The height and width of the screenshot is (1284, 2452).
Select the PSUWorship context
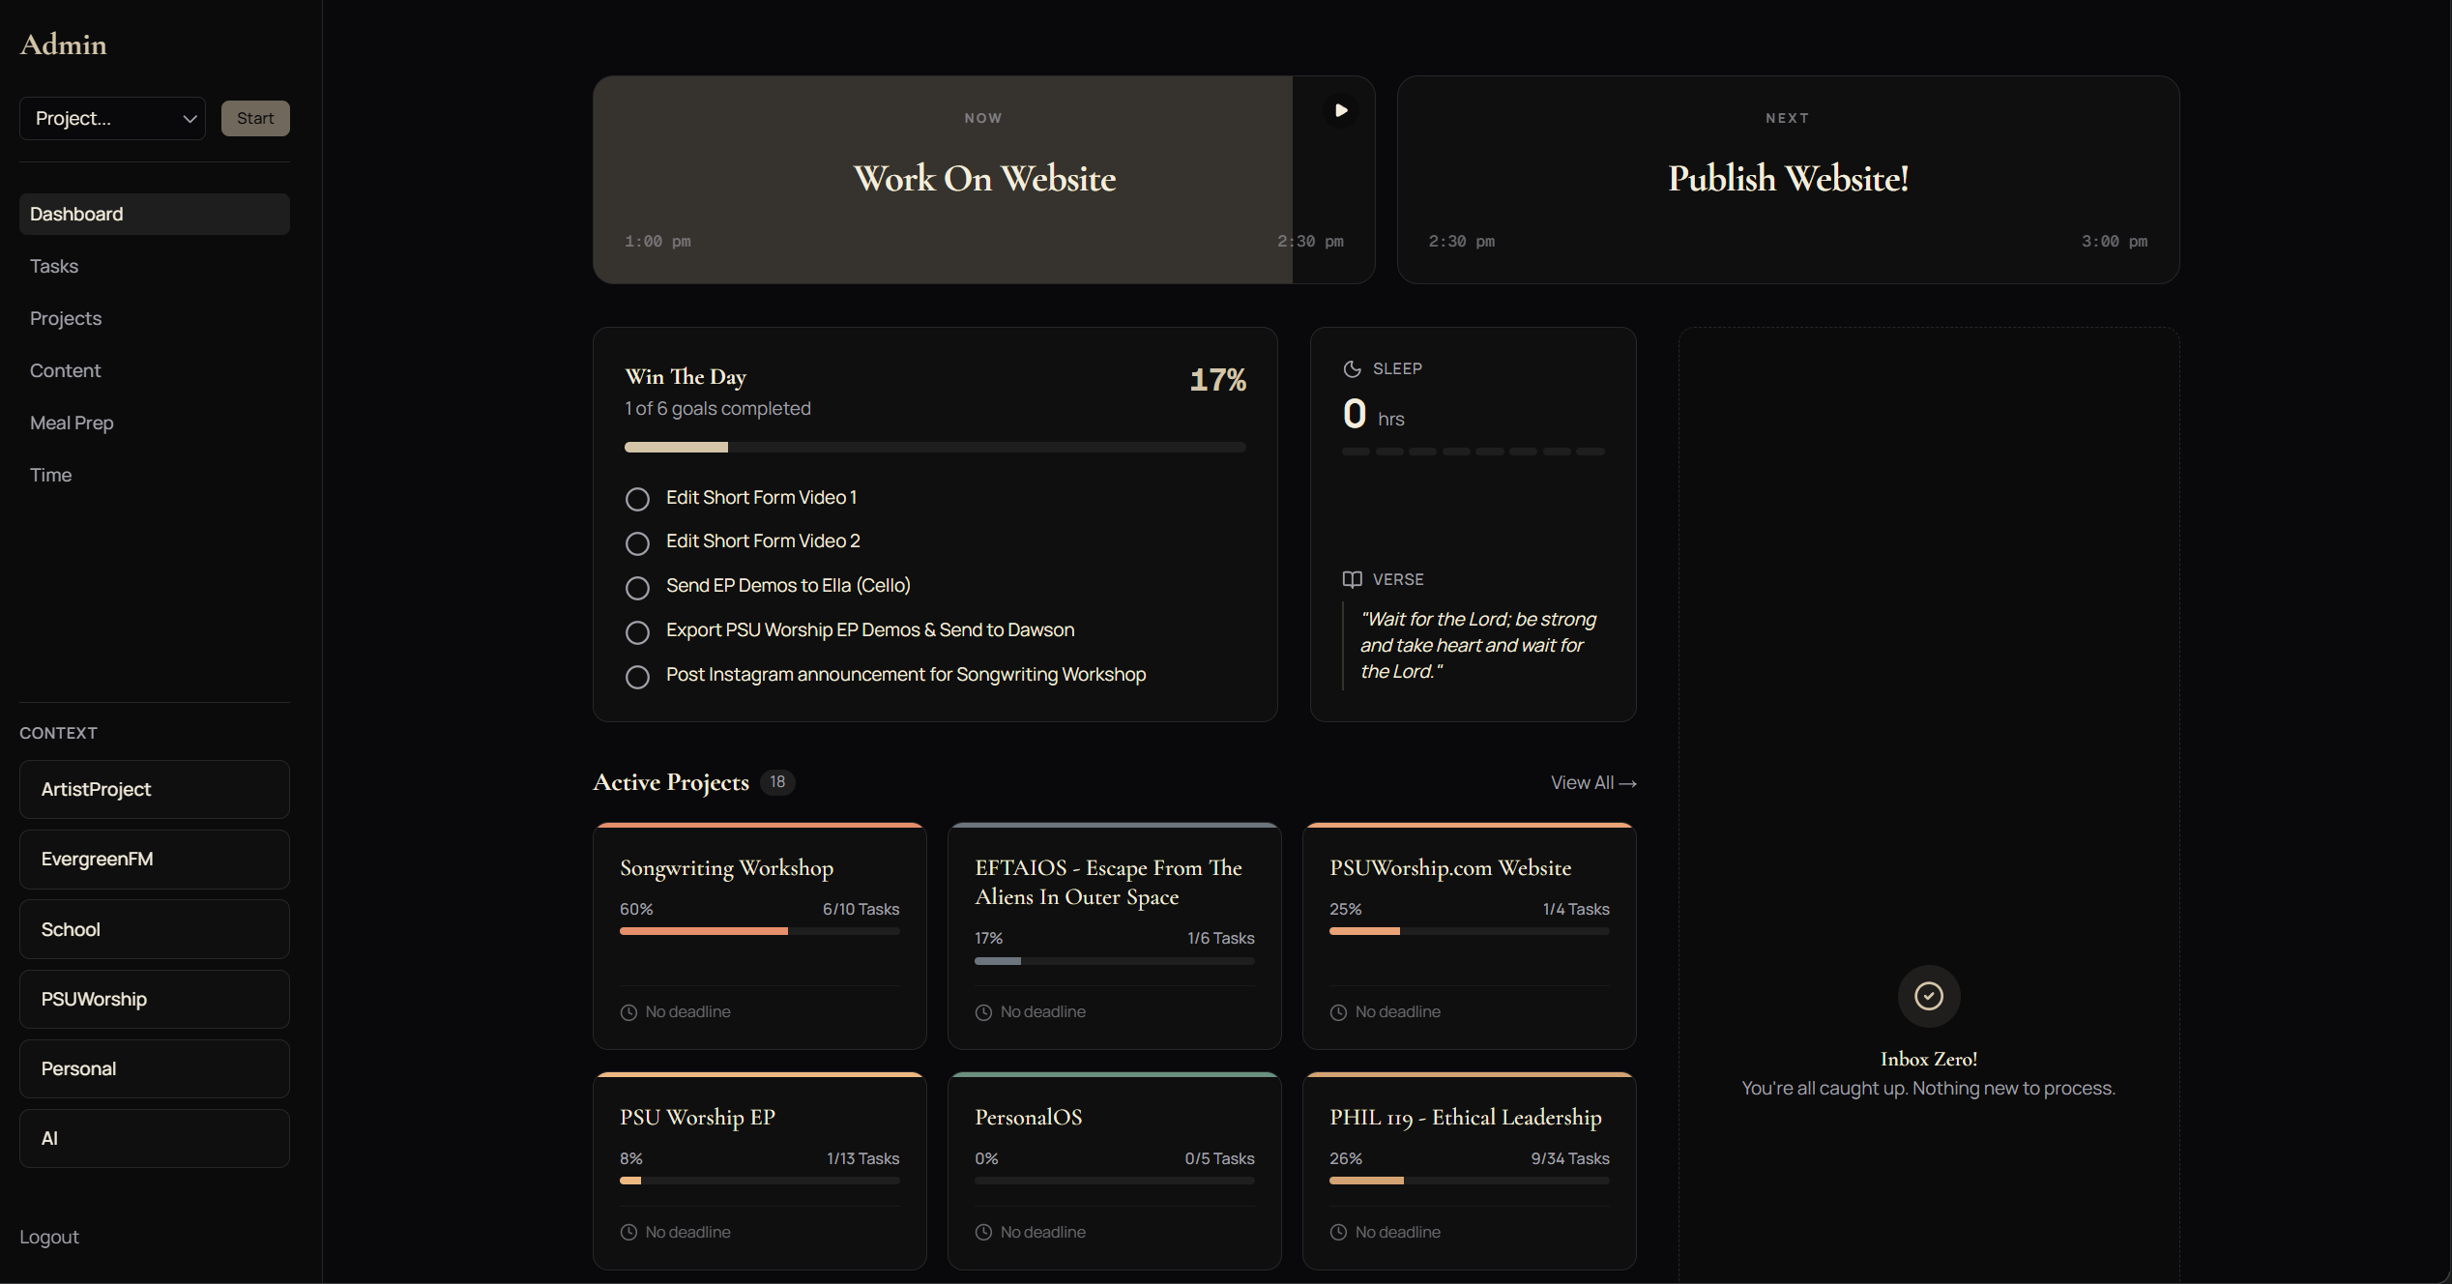coord(155,999)
